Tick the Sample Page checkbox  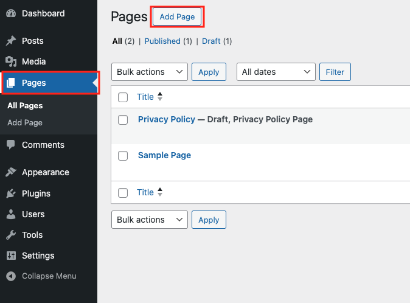pos(123,156)
